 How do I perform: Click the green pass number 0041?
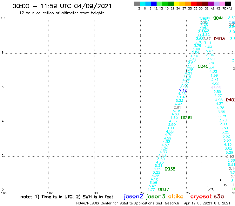[x=218, y=18]
